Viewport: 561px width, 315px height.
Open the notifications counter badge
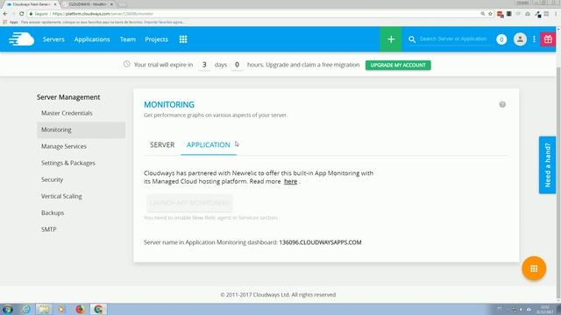501,39
